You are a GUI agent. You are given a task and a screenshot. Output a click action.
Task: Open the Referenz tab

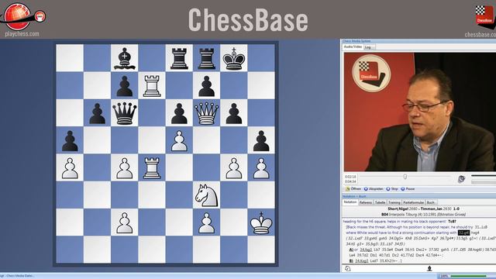(x=365, y=202)
